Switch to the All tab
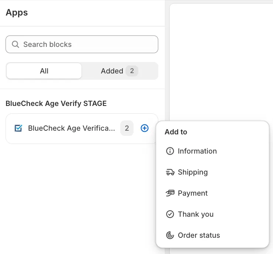 (44, 71)
